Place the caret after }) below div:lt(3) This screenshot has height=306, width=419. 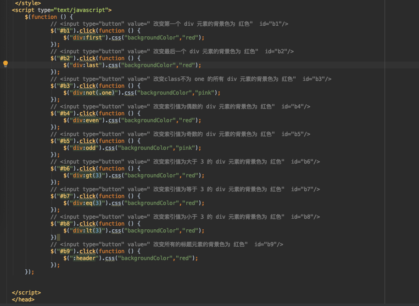57,238
